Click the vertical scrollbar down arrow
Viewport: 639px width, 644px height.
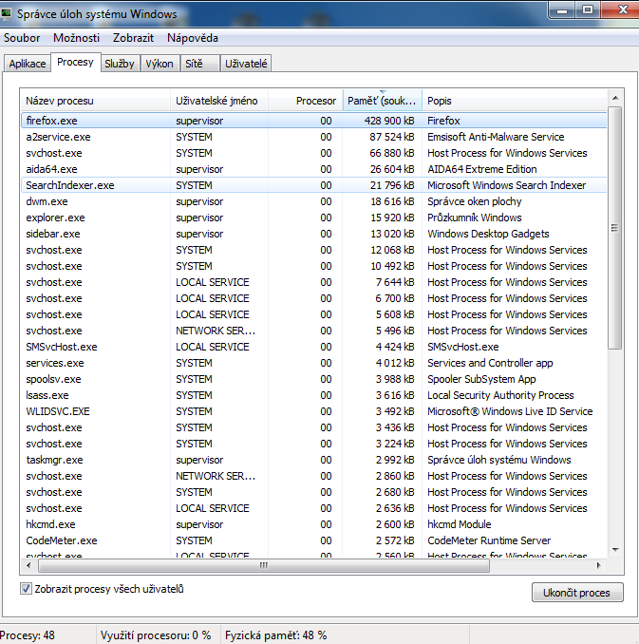click(x=615, y=550)
